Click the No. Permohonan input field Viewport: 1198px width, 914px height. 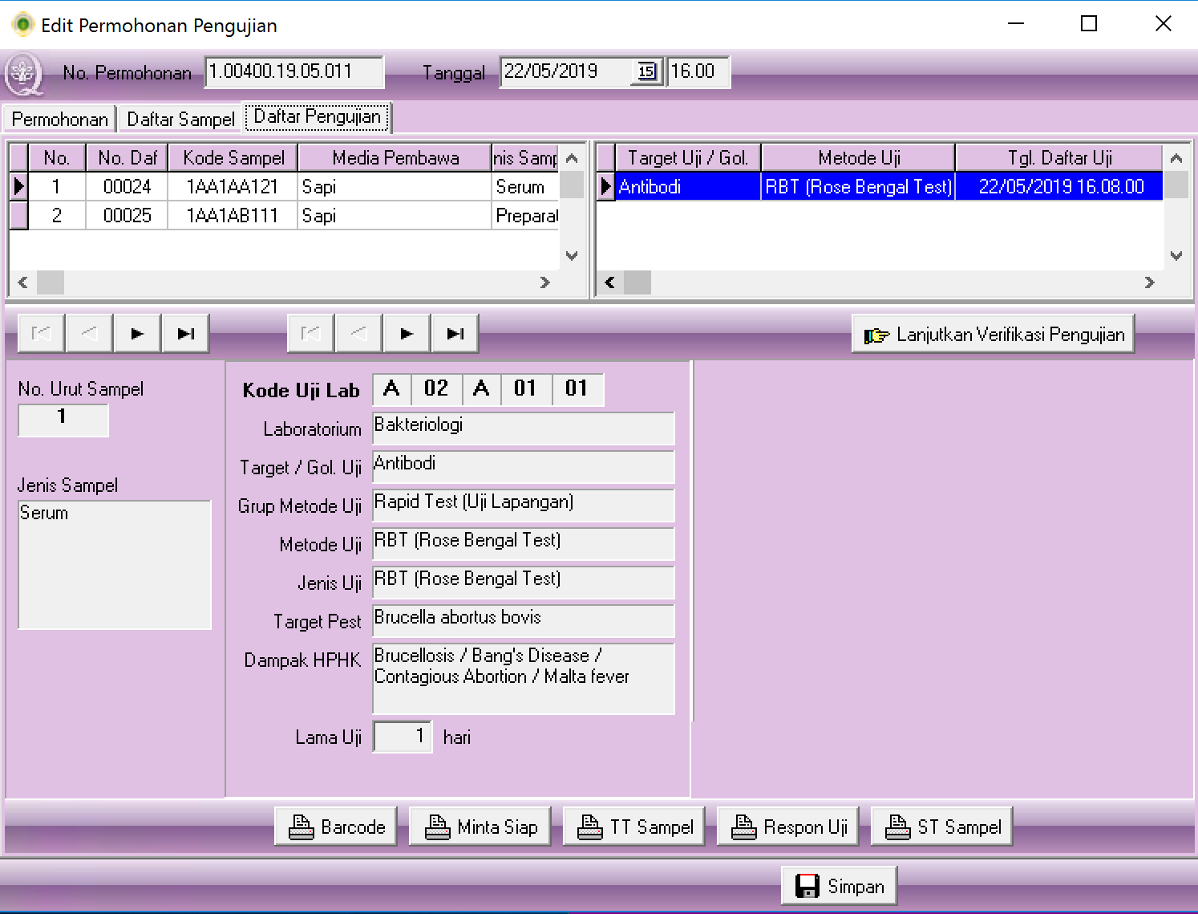[293, 72]
